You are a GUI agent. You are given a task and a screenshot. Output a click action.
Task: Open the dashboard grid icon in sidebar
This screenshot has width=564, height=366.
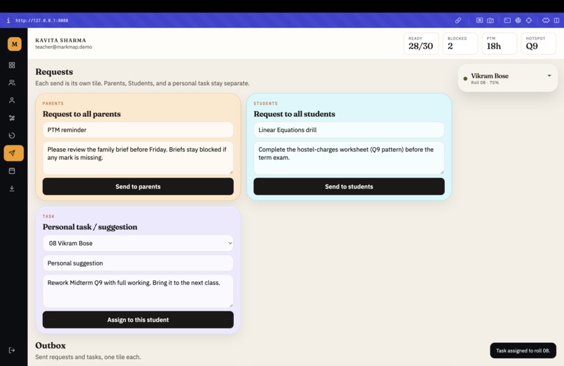pos(12,65)
